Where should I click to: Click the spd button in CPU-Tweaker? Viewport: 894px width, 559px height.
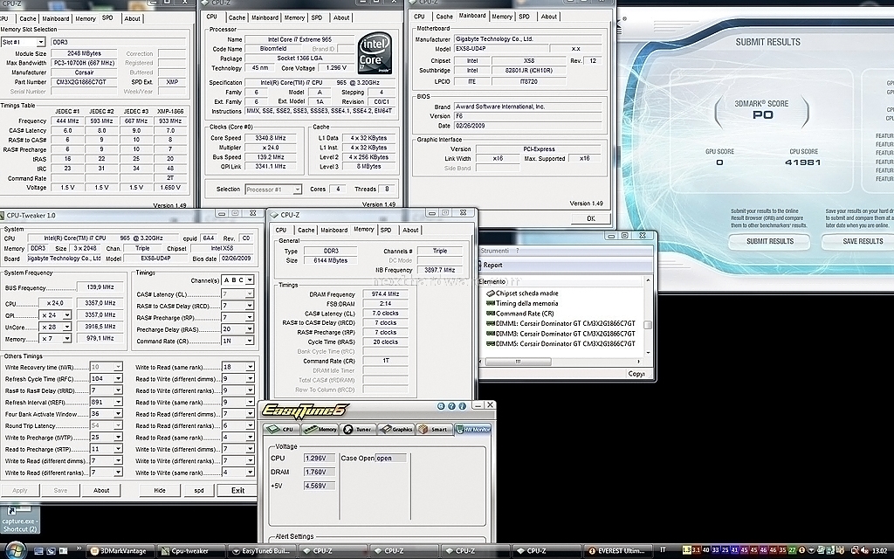199,491
